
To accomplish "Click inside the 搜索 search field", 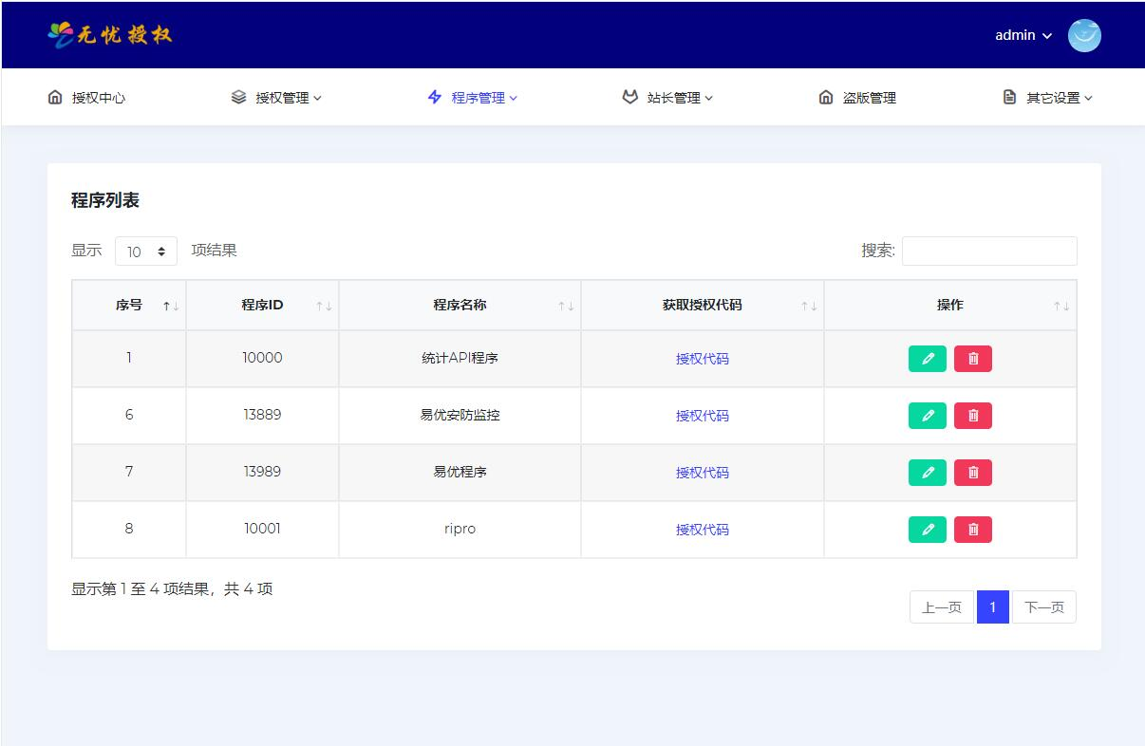I will click(989, 251).
